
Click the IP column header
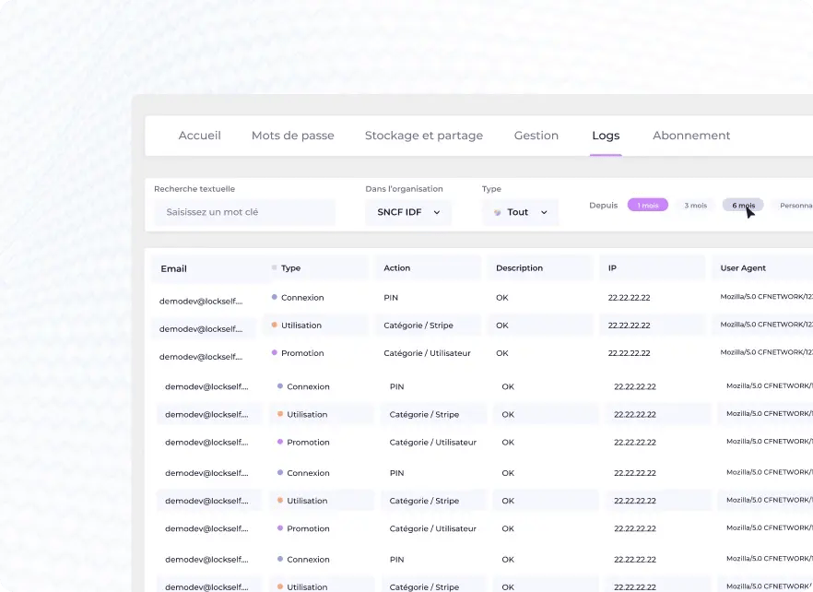point(613,268)
